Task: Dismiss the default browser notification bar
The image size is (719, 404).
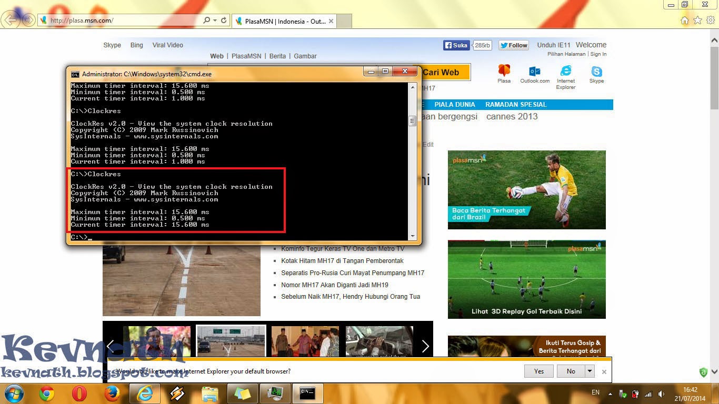Action: pos(604,372)
